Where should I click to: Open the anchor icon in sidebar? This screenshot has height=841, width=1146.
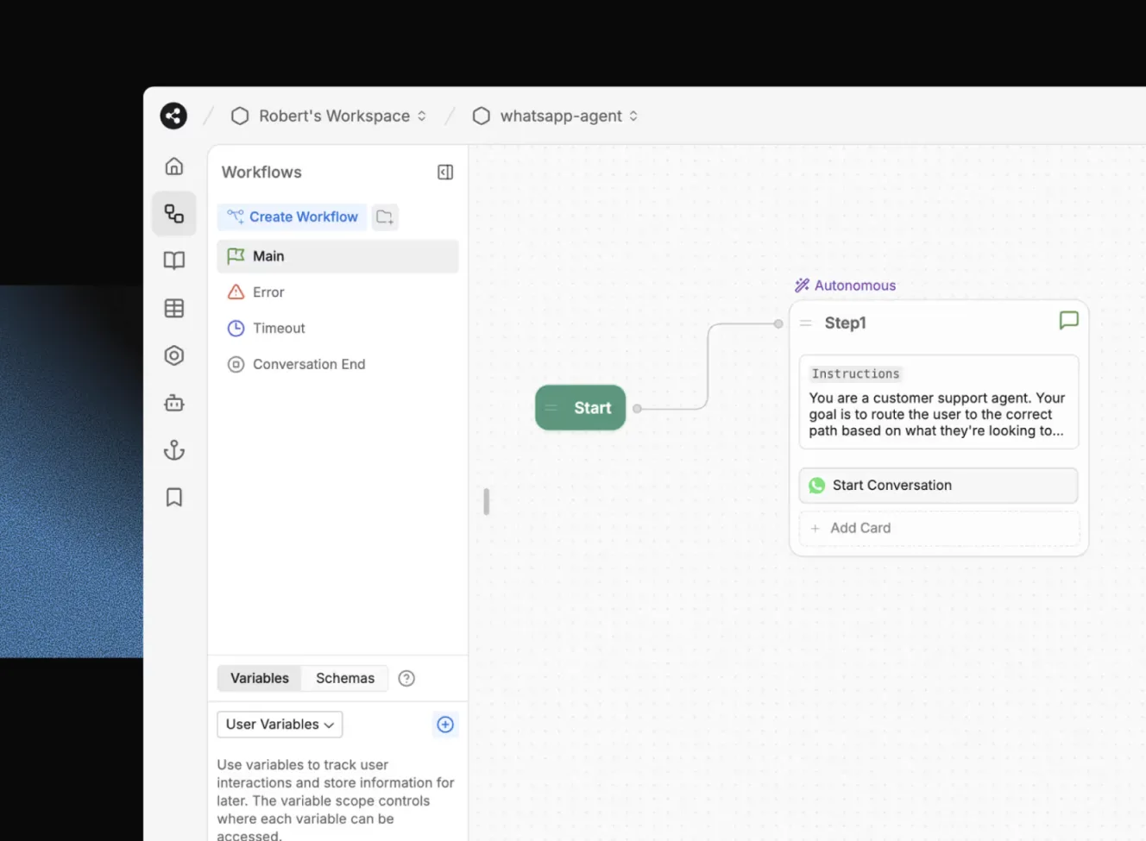(x=174, y=450)
